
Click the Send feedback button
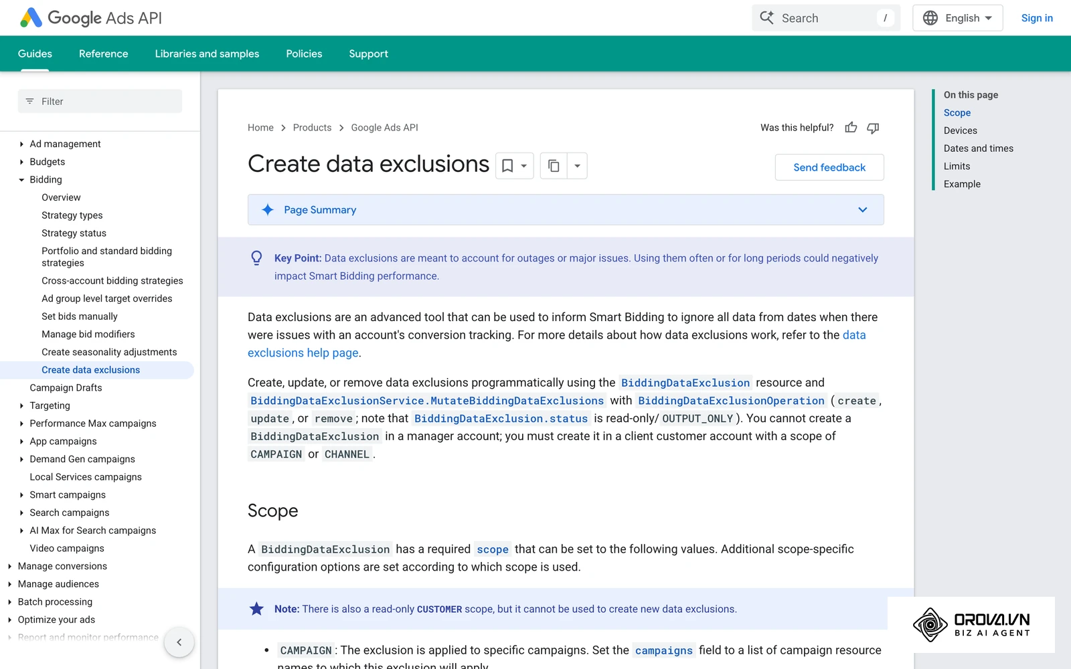tap(829, 167)
